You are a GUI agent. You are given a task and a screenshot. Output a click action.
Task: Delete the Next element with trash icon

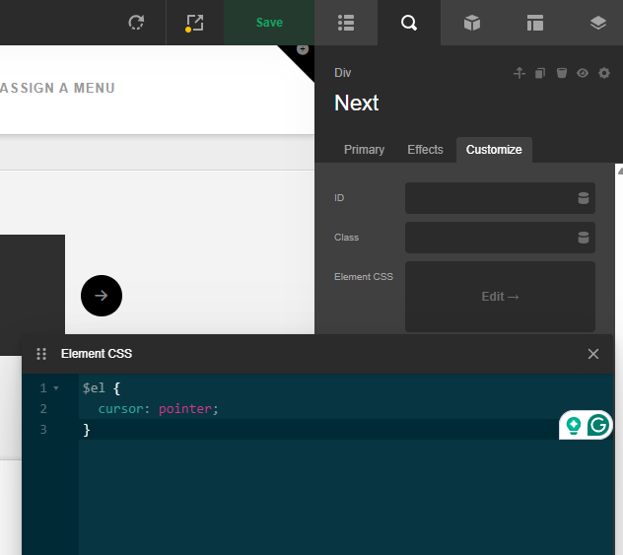pyautogui.click(x=561, y=73)
